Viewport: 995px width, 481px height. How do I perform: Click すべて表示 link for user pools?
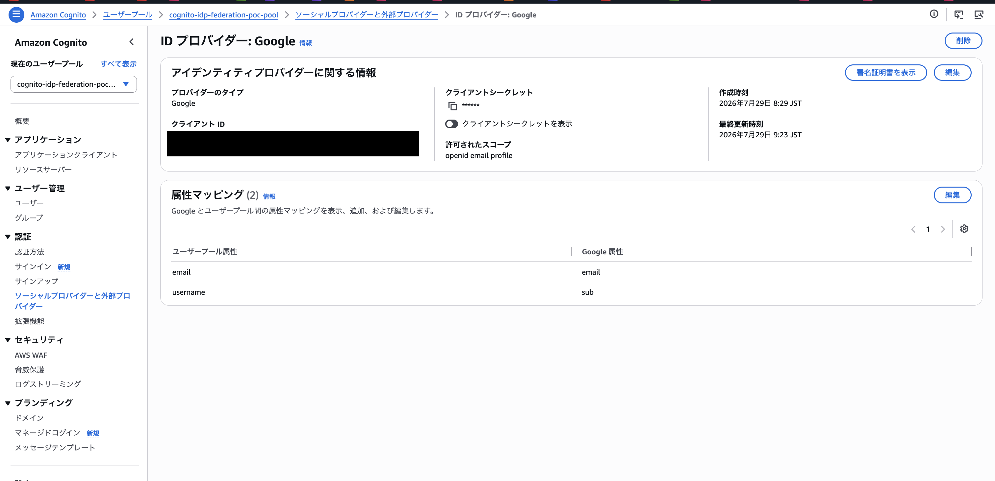(x=118, y=64)
